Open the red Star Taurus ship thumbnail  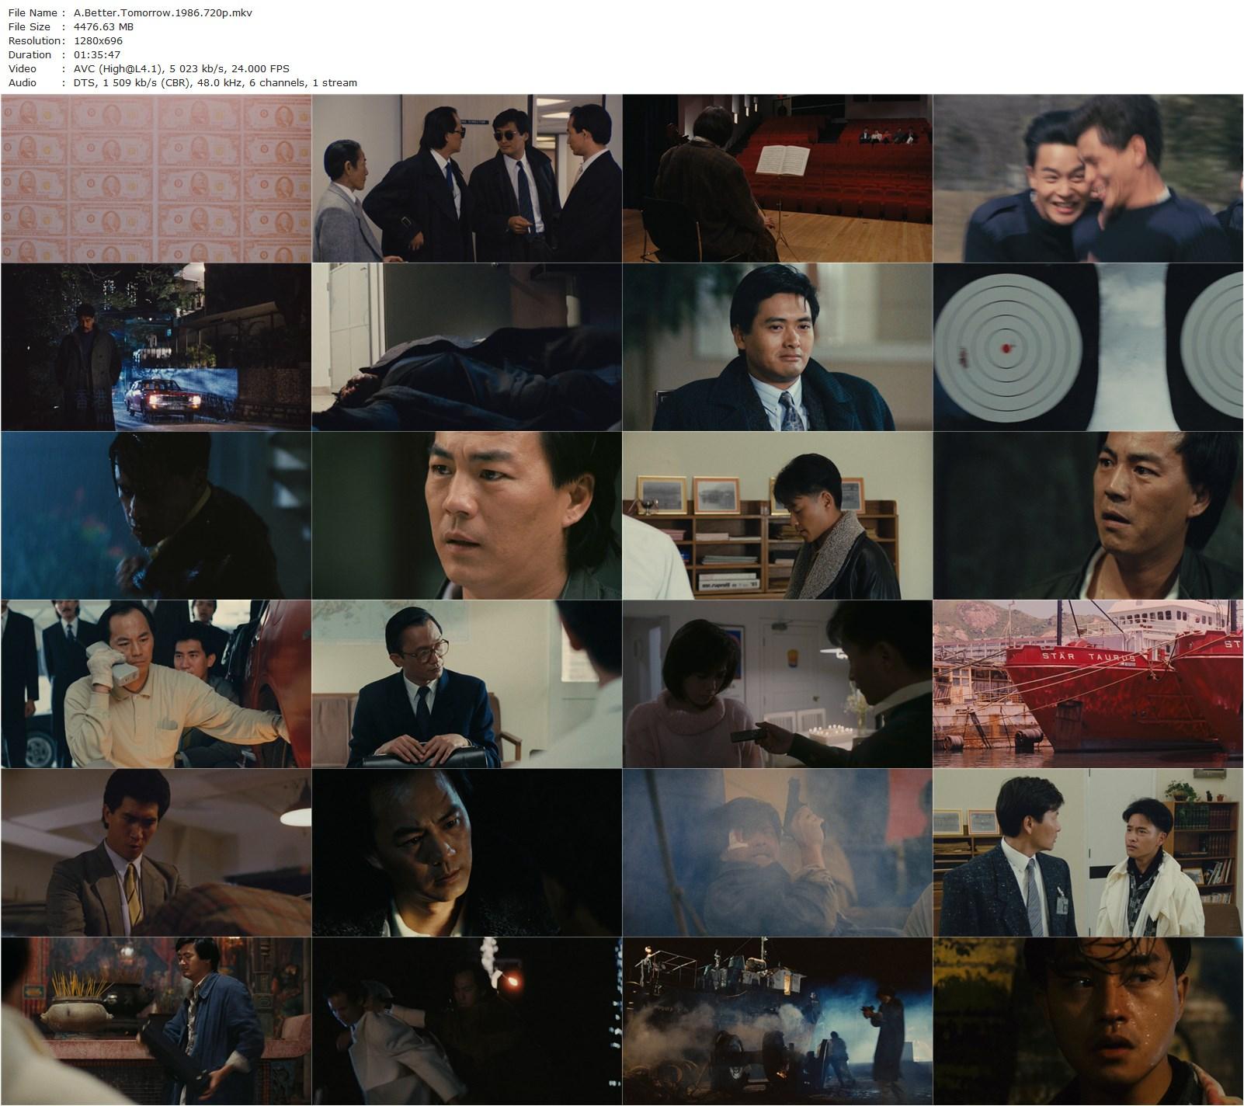(1088, 683)
